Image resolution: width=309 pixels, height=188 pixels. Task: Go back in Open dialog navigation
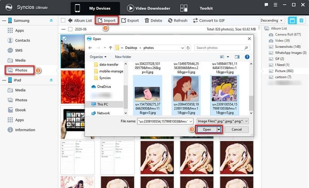(x=90, y=48)
